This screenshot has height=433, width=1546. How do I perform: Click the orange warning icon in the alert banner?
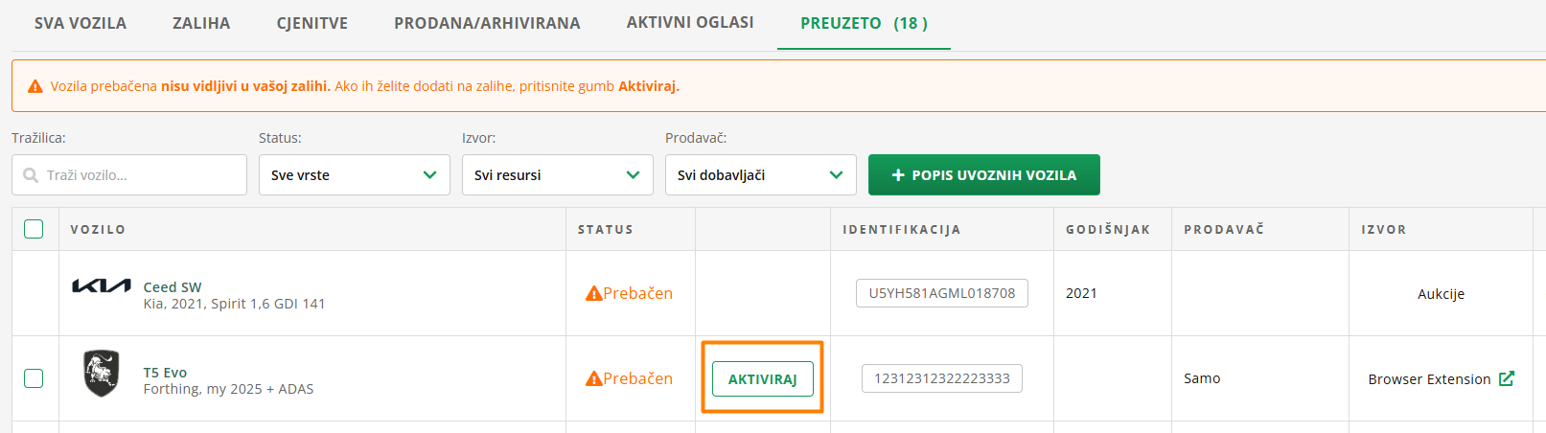click(35, 86)
